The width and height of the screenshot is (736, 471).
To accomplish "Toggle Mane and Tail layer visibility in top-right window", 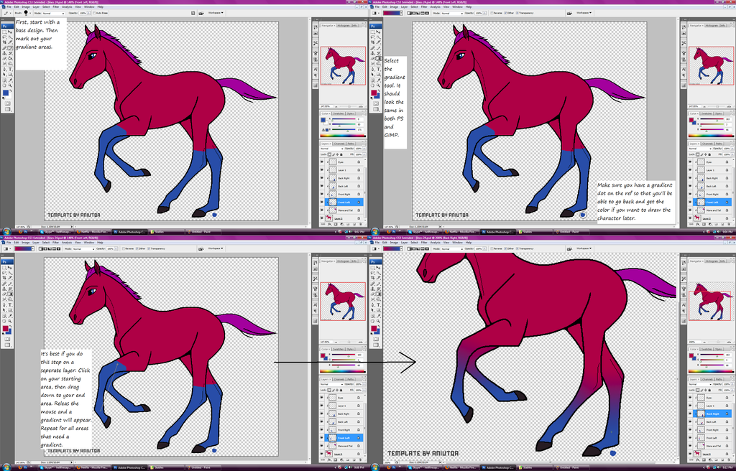I will click(x=690, y=210).
